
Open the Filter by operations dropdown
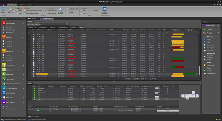[x=67, y=24]
